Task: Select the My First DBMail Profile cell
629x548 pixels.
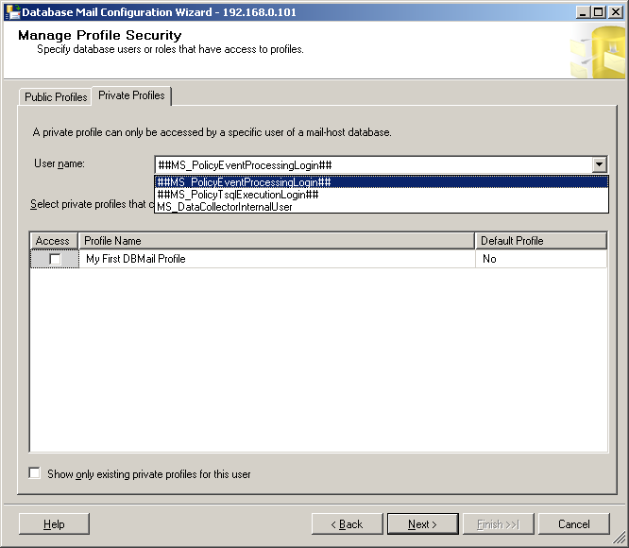Action: (277, 259)
